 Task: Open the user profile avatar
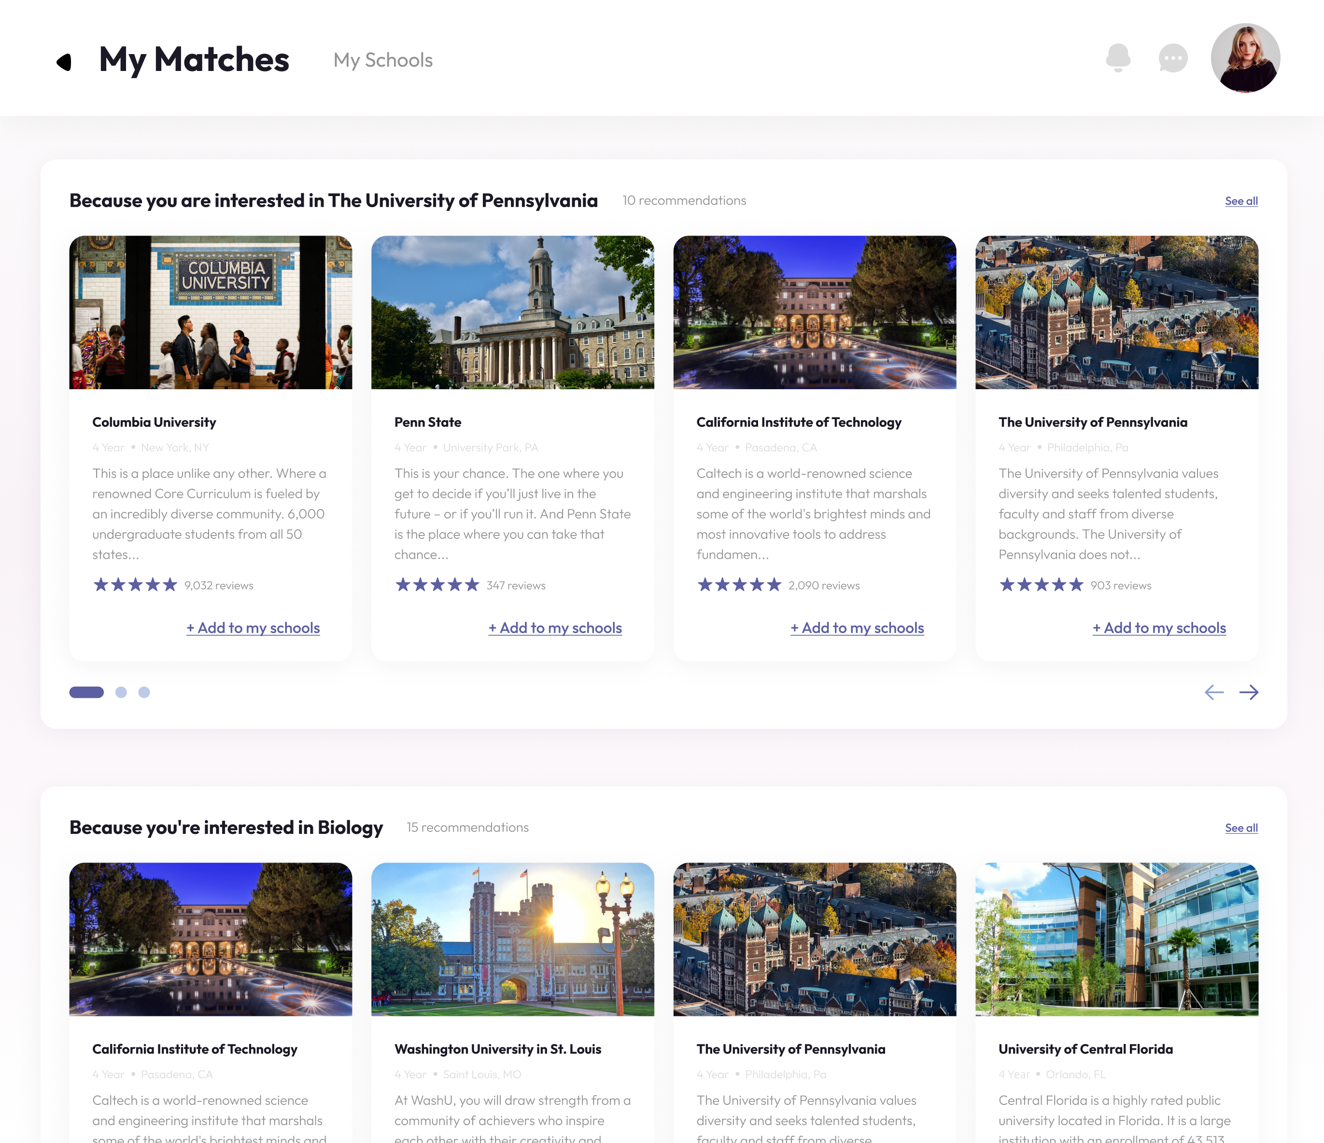point(1245,58)
